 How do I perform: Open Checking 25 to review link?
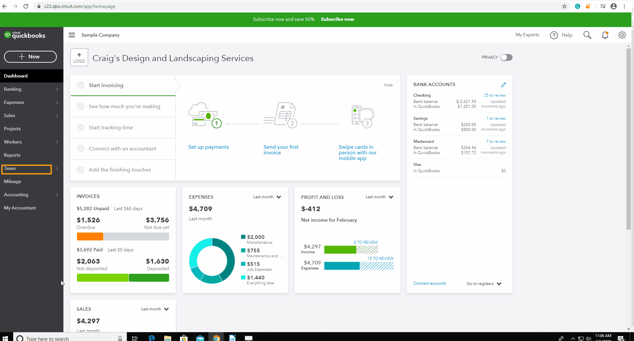(495, 95)
